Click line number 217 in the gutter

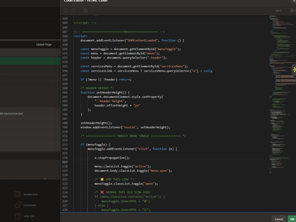65,162
